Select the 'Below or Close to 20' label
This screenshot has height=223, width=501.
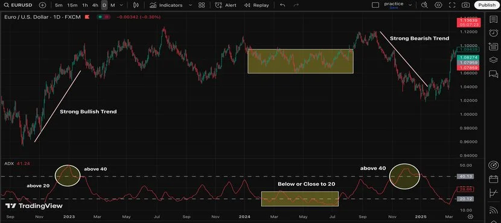pos(306,184)
